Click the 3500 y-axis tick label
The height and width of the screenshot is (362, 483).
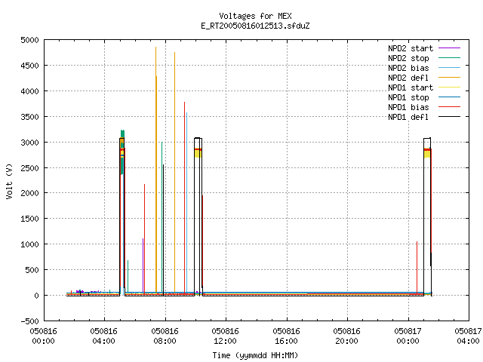[x=29, y=117]
